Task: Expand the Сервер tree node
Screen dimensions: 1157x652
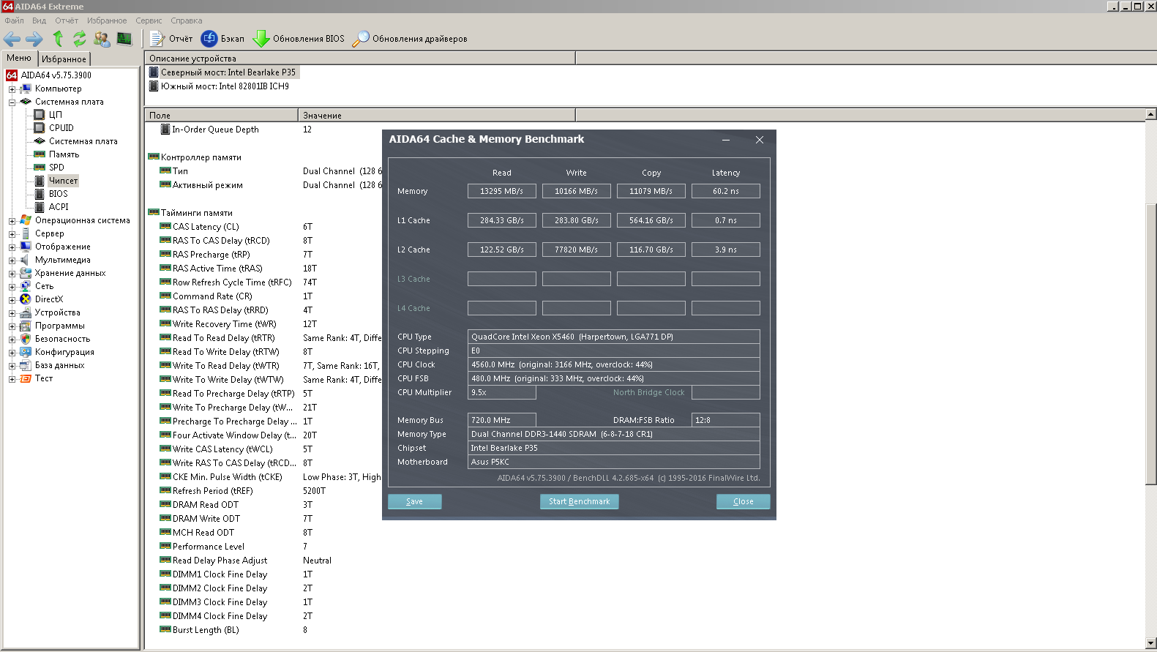Action: (12, 234)
